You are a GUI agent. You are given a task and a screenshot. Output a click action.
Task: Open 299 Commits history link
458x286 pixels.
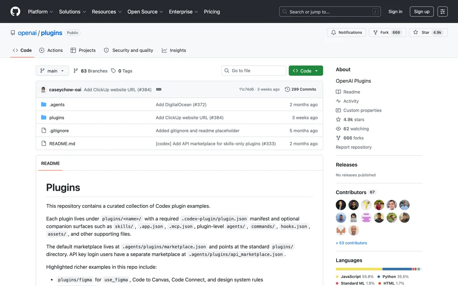[x=300, y=89]
